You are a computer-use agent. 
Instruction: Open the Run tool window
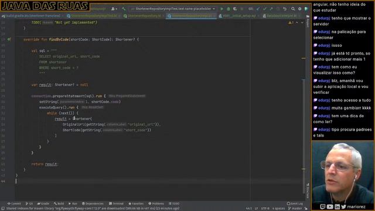[x=73, y=203]
